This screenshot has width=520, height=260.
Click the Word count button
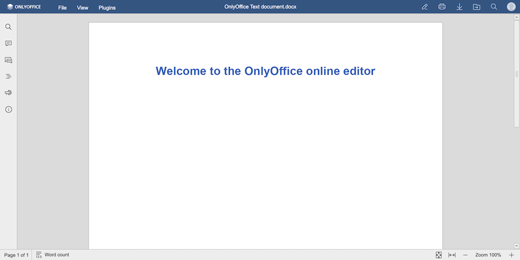[53, 255]
